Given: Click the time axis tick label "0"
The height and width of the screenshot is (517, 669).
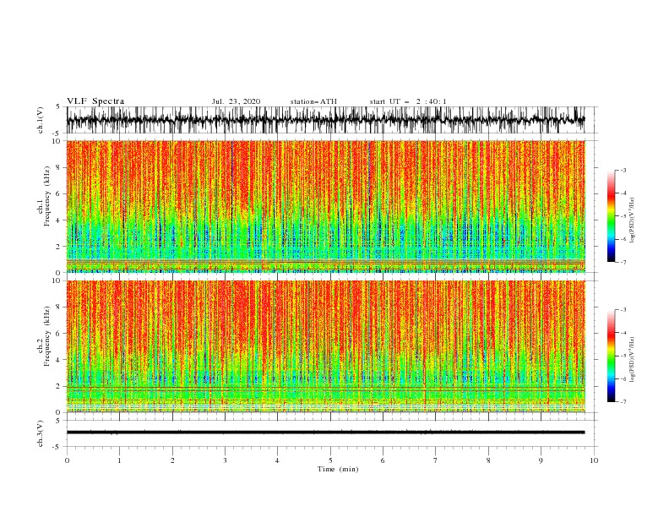Looking at the screenshot, I should click(67, 460).
